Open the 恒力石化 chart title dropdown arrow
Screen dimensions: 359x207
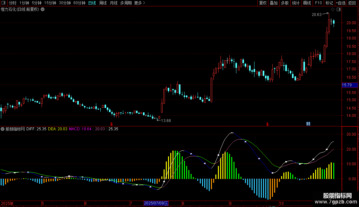(43, 9)
